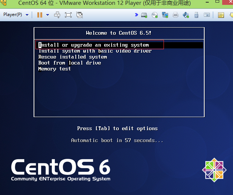This screenshot has height=195, width=233.
Task: Enter full screen mode
Action: pyautogui.click(x=68, y=15)
